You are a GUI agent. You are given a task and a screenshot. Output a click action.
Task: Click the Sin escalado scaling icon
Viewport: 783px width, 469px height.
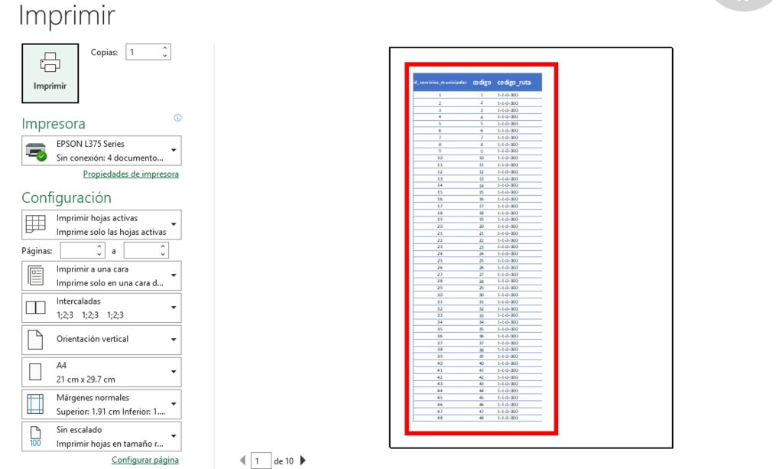click(36, 435)
